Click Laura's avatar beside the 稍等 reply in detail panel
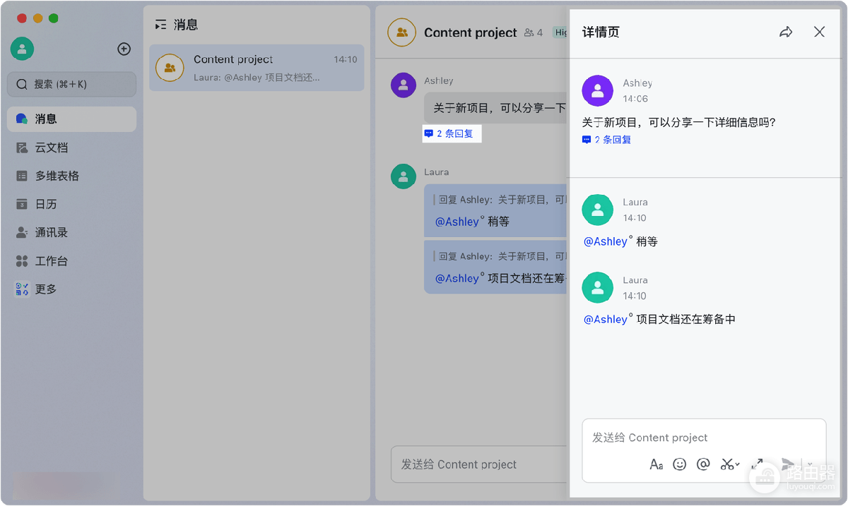Viewport: 848px width, 506px height. [597, 210]
